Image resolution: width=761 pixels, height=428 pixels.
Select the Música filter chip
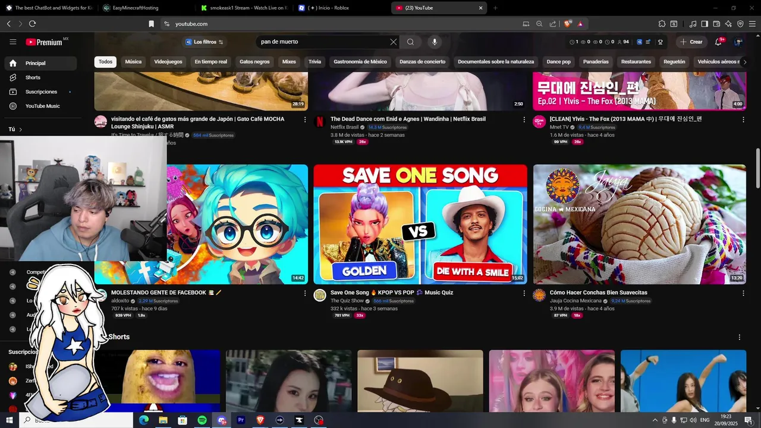point(133,62)
